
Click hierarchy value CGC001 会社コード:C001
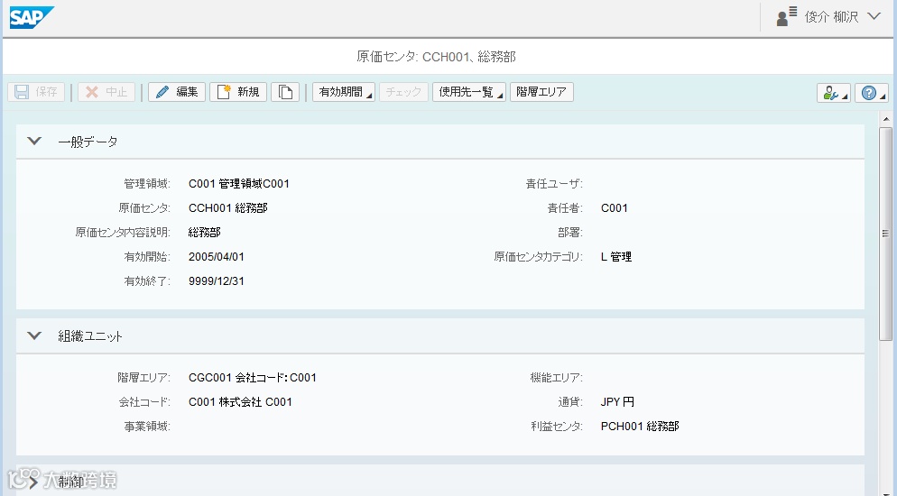(x=253, y=378)
